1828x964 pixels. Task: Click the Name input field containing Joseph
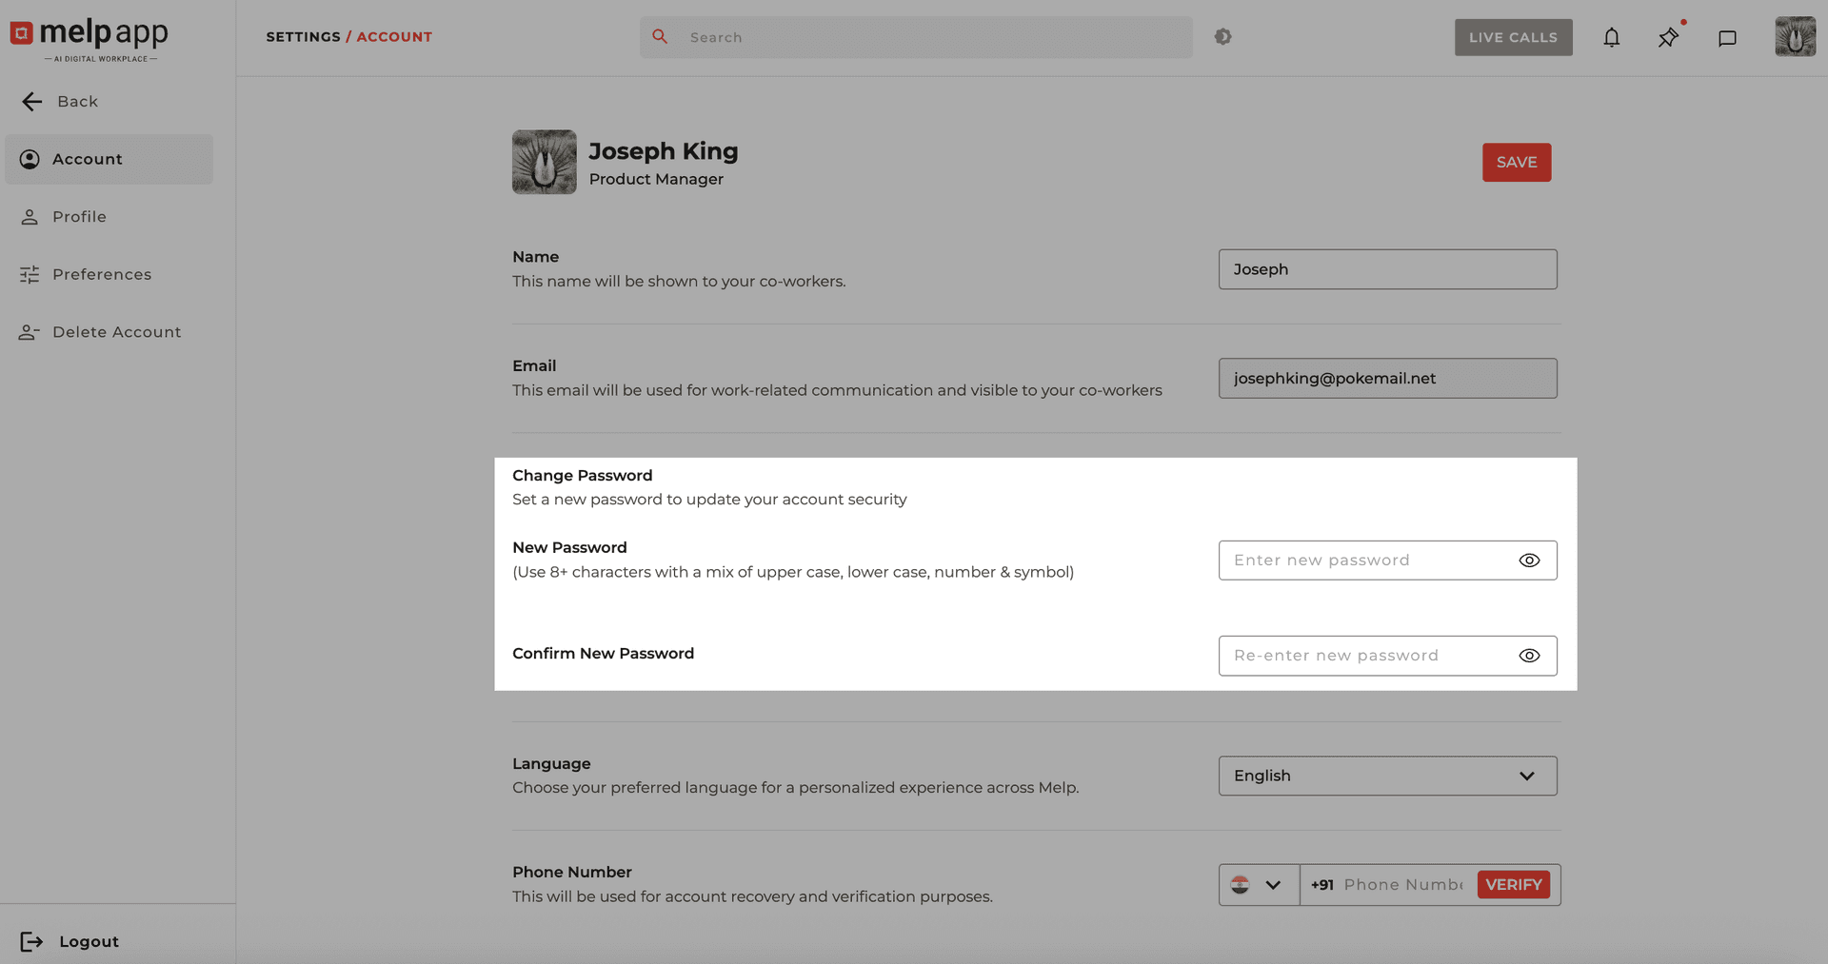point(1387,268)
